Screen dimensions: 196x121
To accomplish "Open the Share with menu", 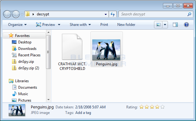I will [x=80, y=25].
